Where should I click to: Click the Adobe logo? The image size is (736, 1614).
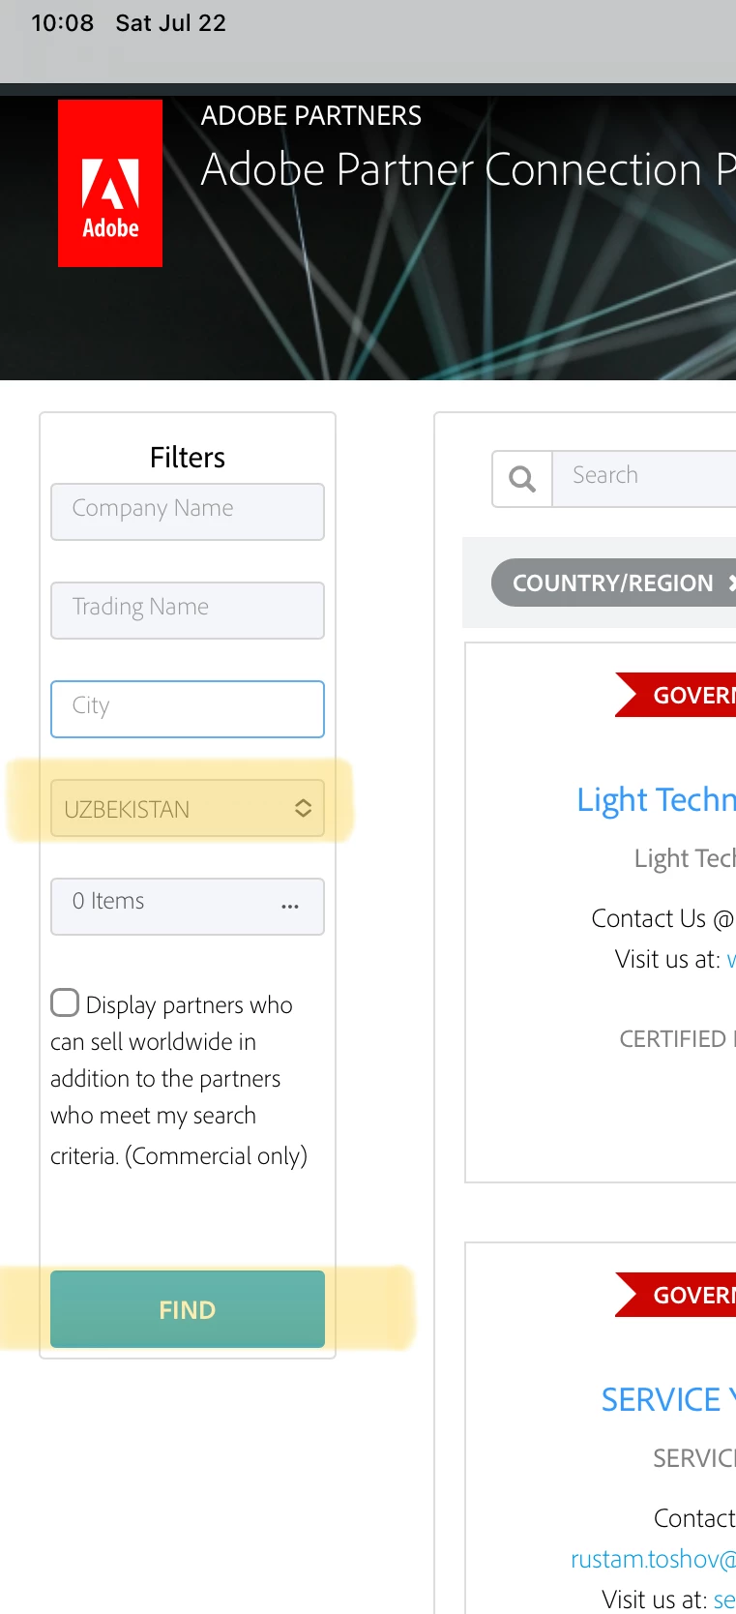click(110, 183)
